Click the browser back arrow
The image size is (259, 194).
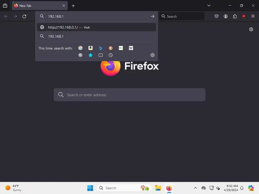pyautogui.click(x=6, y=16)
